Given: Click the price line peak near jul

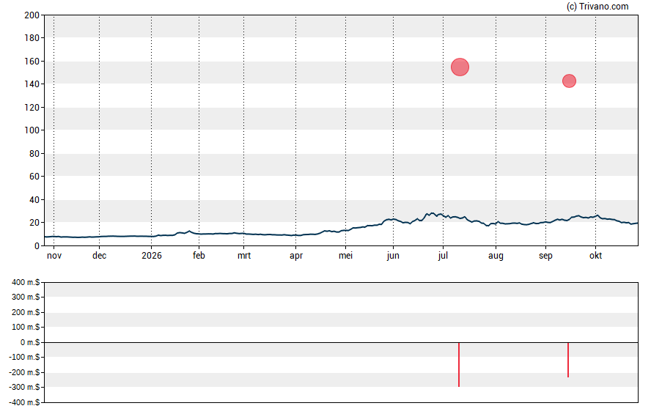Looking at the screenshot, I should [x=433, y=213].
